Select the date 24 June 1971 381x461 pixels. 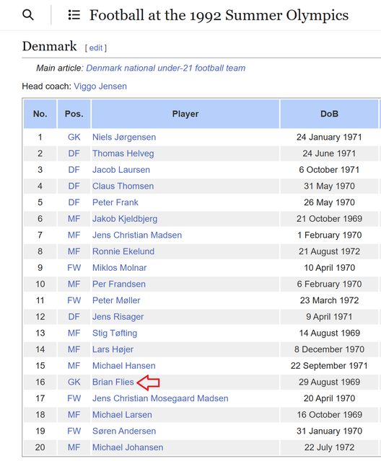point(329,153)
